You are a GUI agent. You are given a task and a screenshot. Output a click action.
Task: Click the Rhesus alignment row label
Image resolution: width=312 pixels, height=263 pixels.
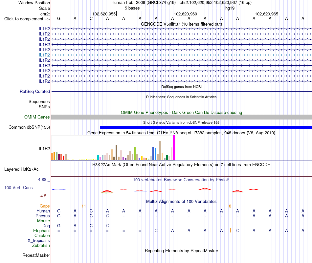[43, 216]
